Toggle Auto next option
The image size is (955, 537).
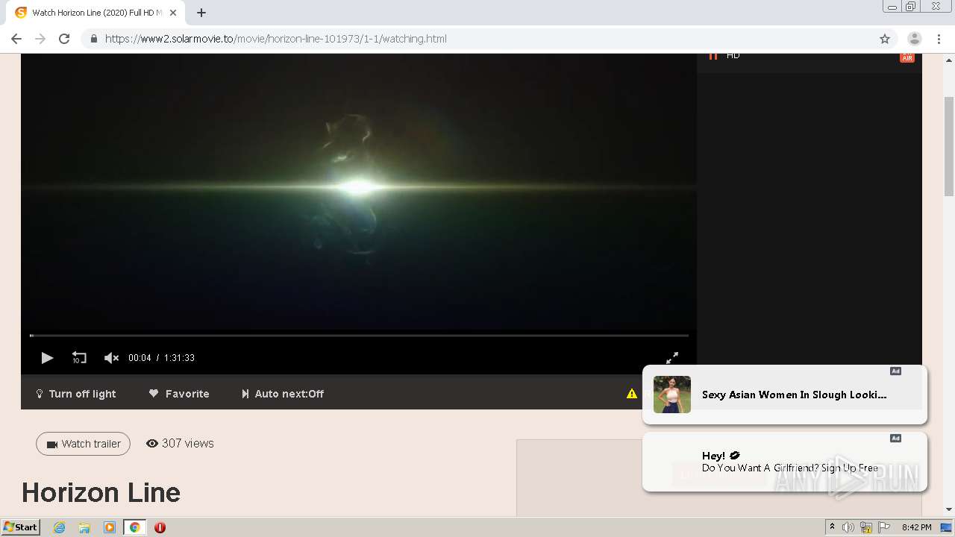click(283, 394)
